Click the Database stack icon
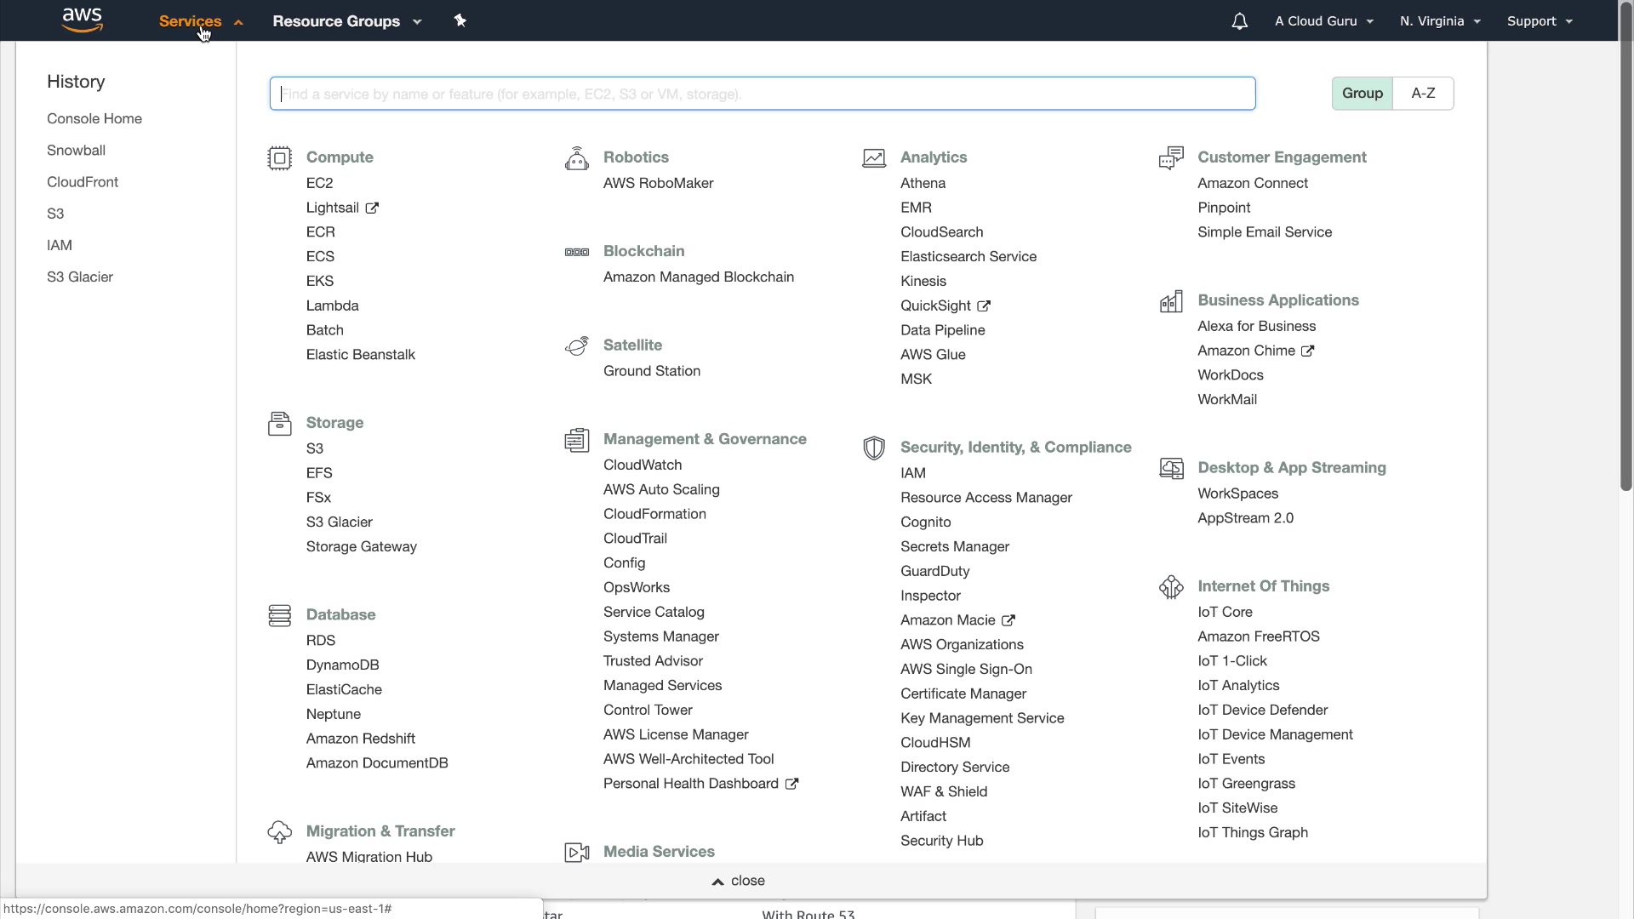 (279, 615)
